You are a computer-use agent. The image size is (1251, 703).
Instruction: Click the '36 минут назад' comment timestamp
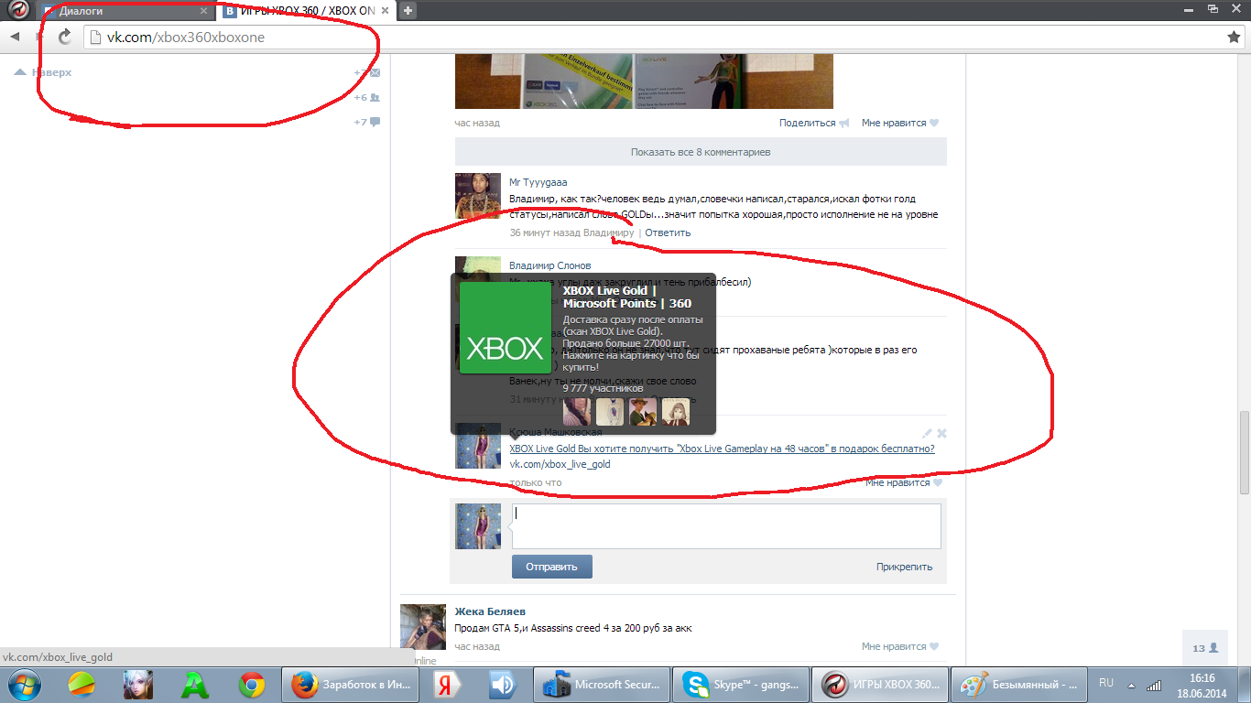[x=545, y=233]
